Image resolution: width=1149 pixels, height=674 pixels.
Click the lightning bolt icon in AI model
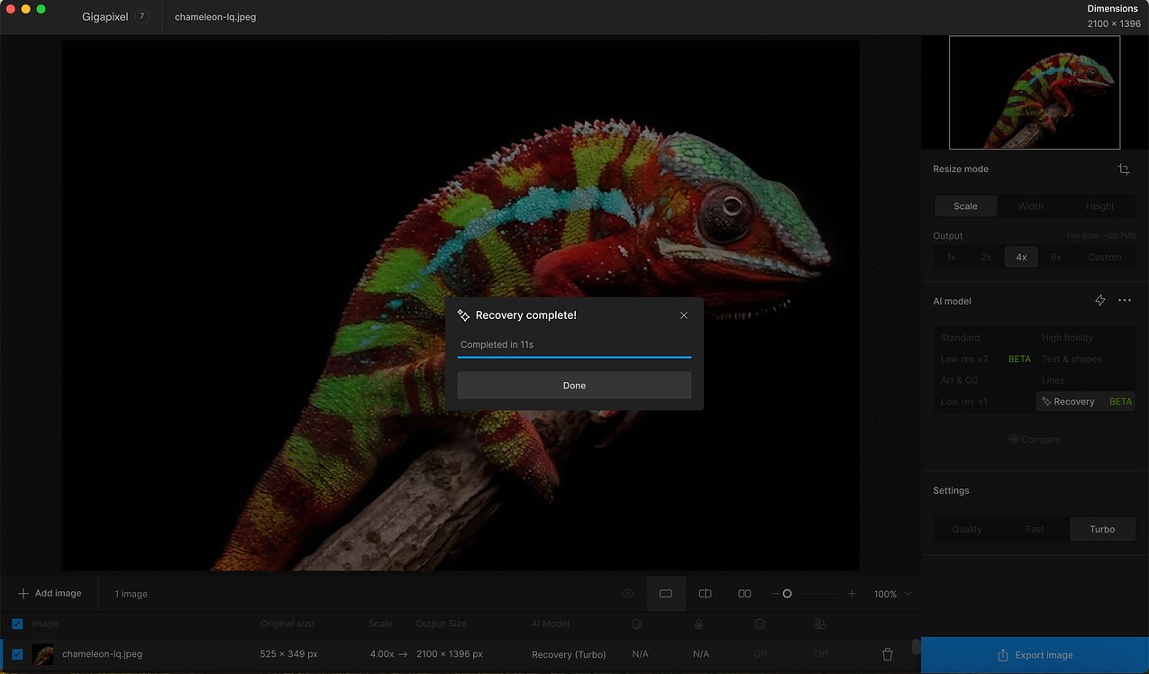(x=1099, y=300)
